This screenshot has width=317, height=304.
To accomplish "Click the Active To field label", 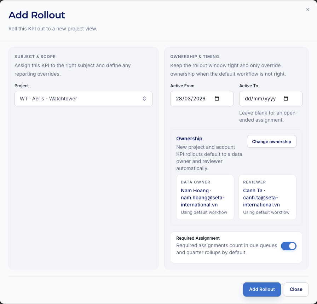I will (248, 86).
